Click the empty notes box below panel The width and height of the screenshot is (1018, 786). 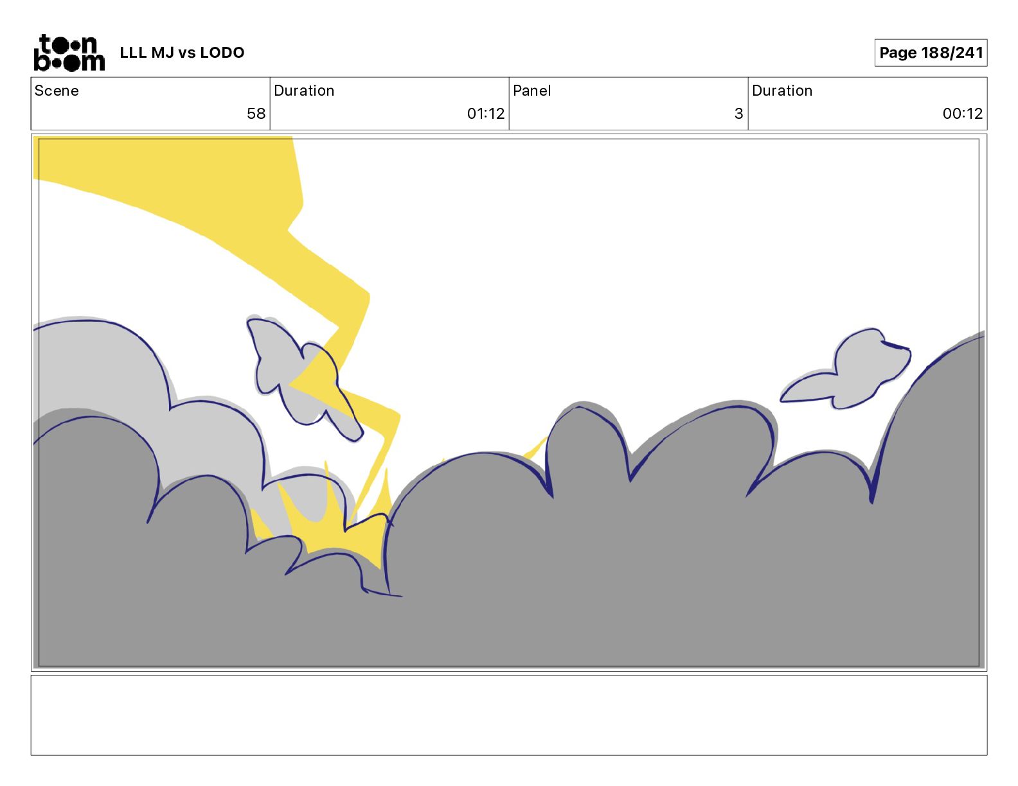pyautogui.click(x=509, y=715)
